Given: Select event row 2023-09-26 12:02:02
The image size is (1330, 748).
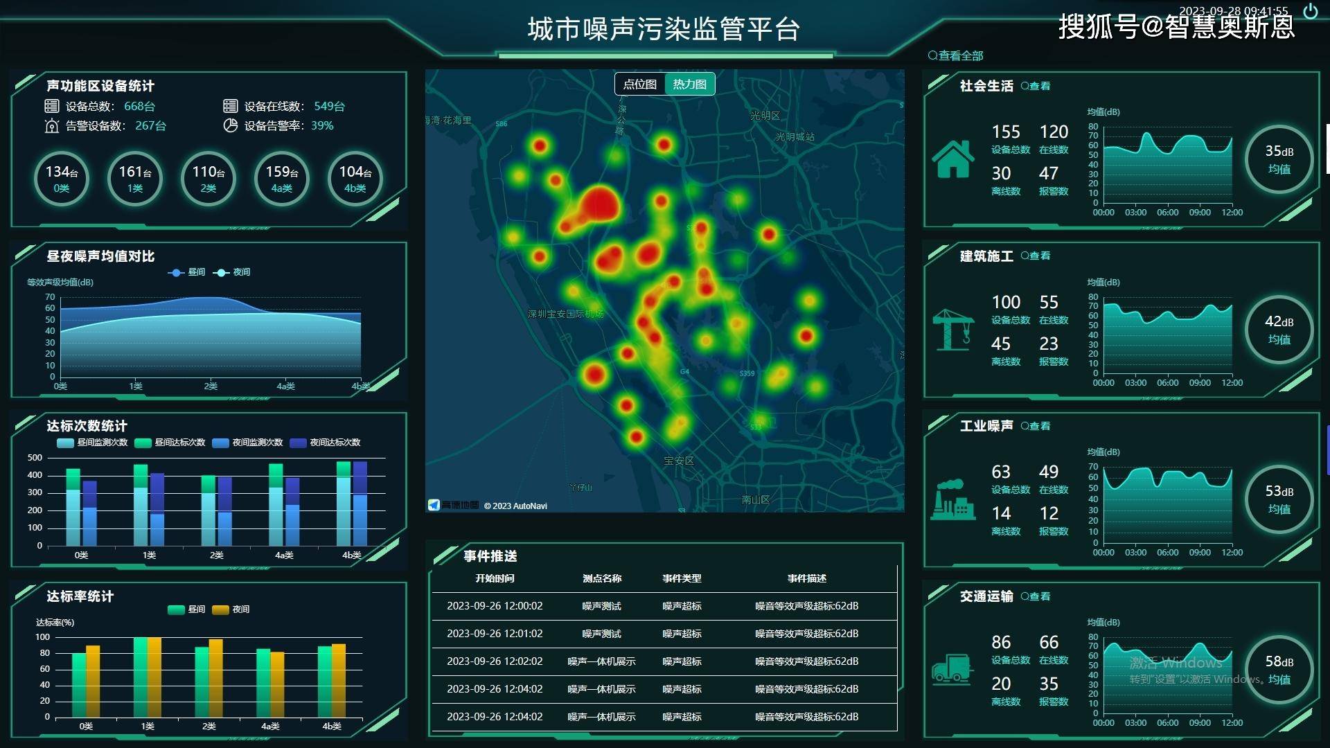Looking at the screenshot, I should pyautogui.click(x=664, y=661).
